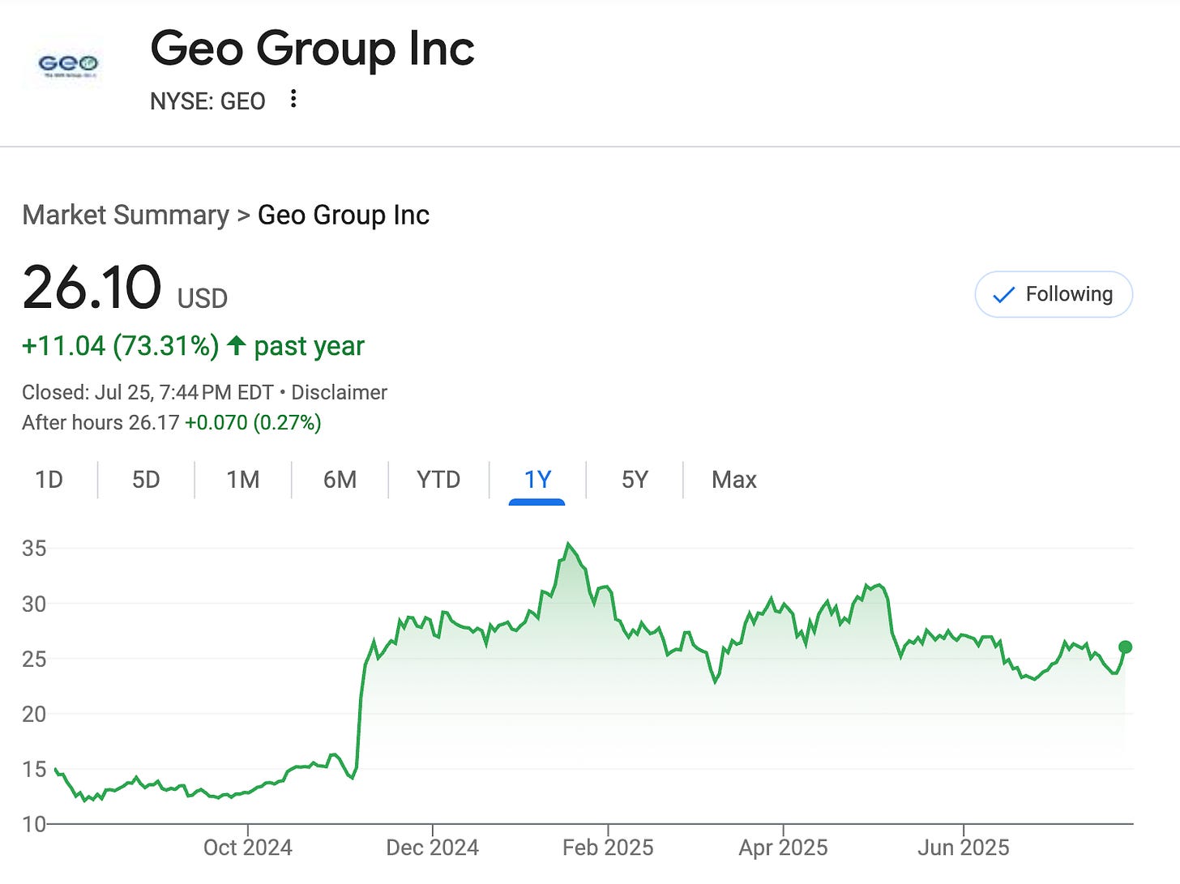Open the Market Summary breadcrumb link
Screen dimensions: 1180x884
point(126,215)
